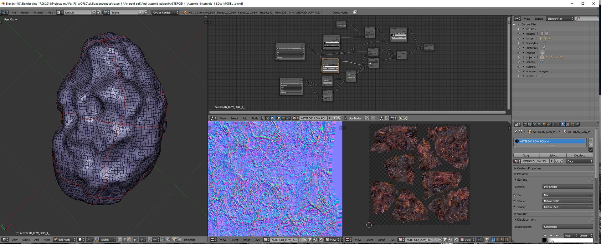
Task: Open the Edit Mode dropdown
Action: point(64,240)
